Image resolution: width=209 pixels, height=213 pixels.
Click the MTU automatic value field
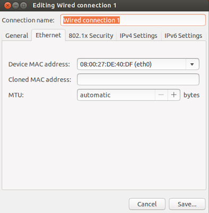(x=116, y=95)
